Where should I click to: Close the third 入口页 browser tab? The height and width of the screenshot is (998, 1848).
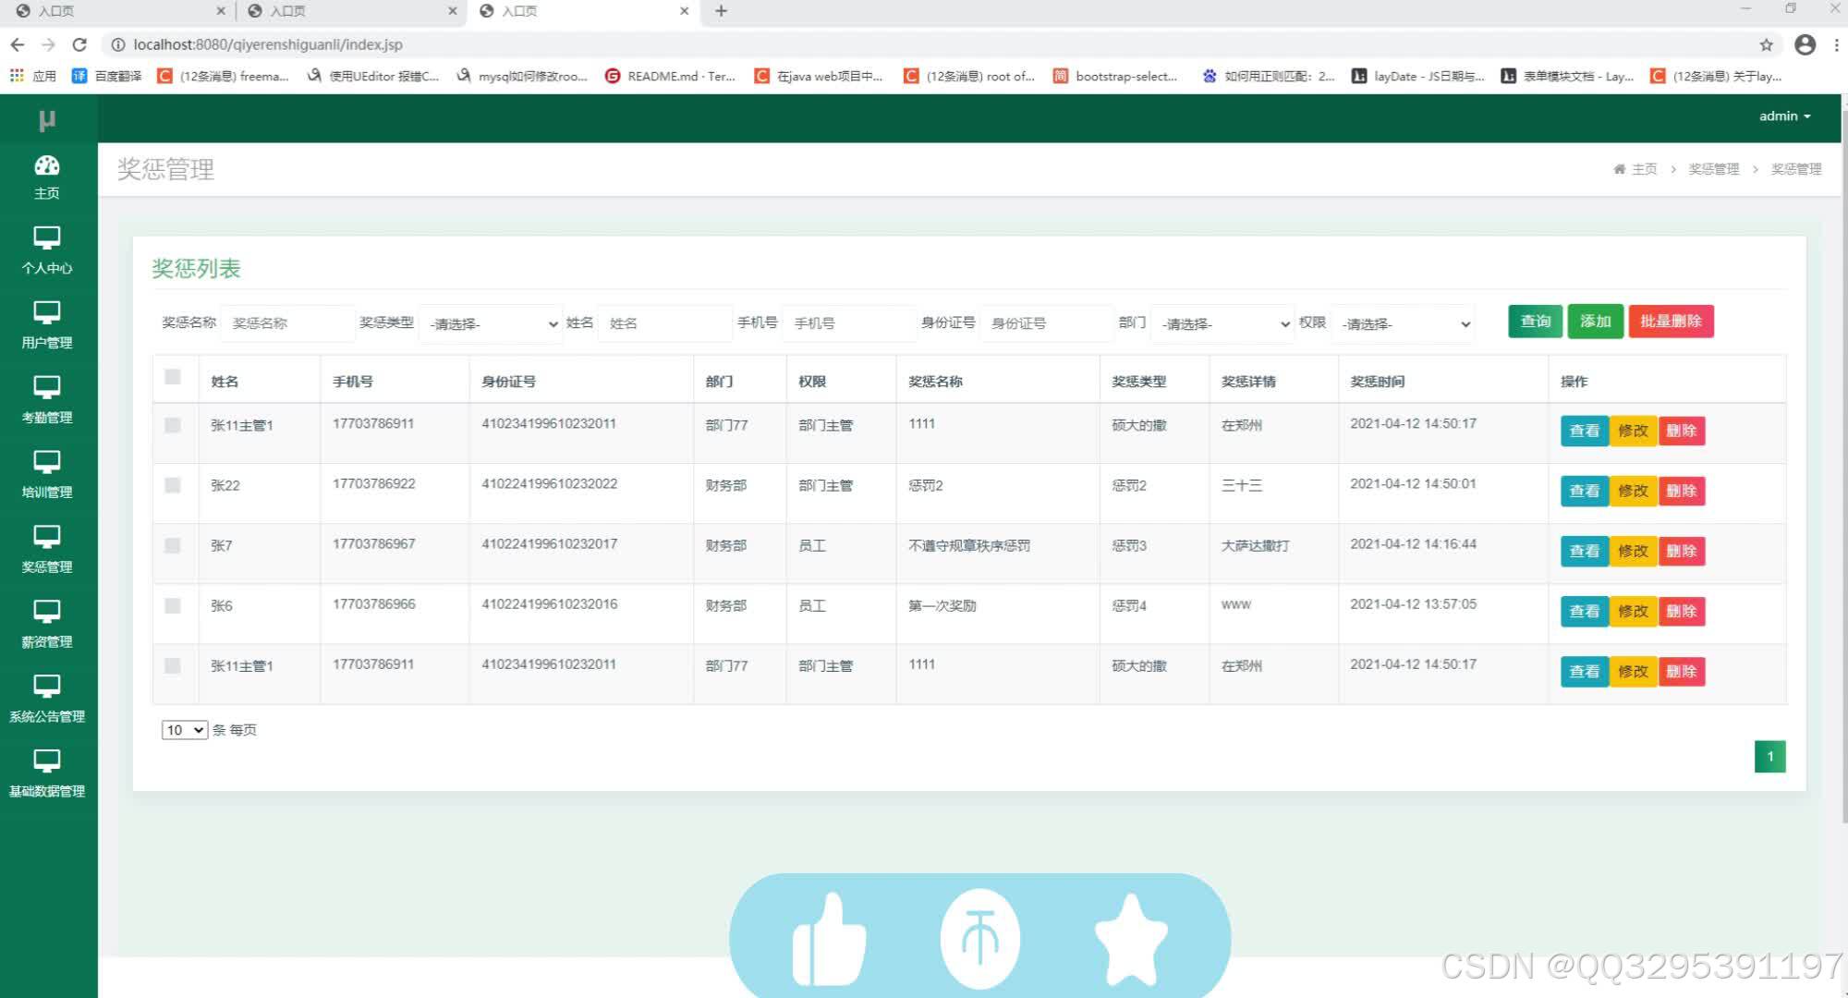[x=684, y=11]
